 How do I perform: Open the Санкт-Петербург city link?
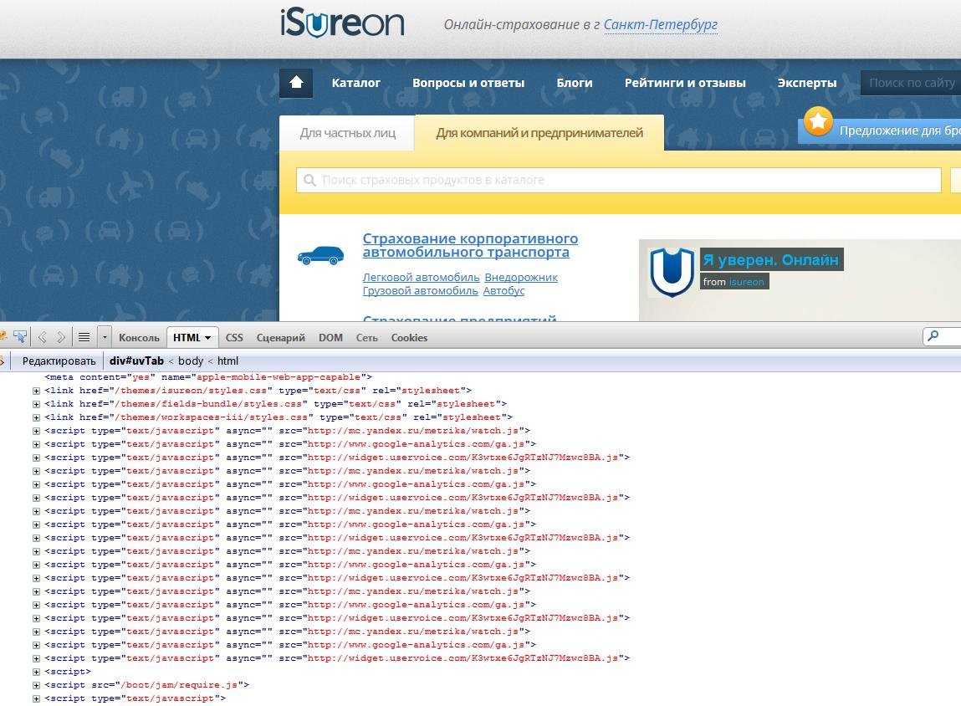point(660,24)
